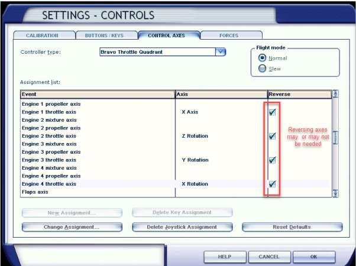356x266 pixels.
Task: Select the Slew flight mode radio button
Action: coord(262,69)
